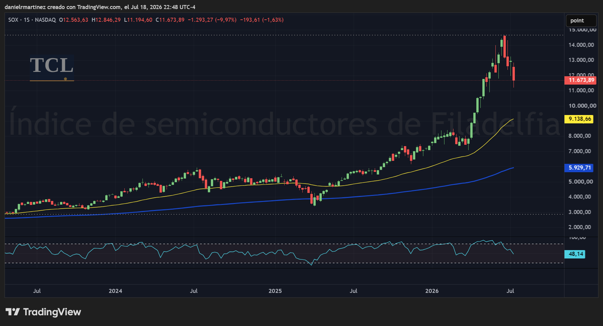Viewport: 603px width, 326px height.
Task: Click the 2024 label on time axis
Action: click(x=115, y=291)
